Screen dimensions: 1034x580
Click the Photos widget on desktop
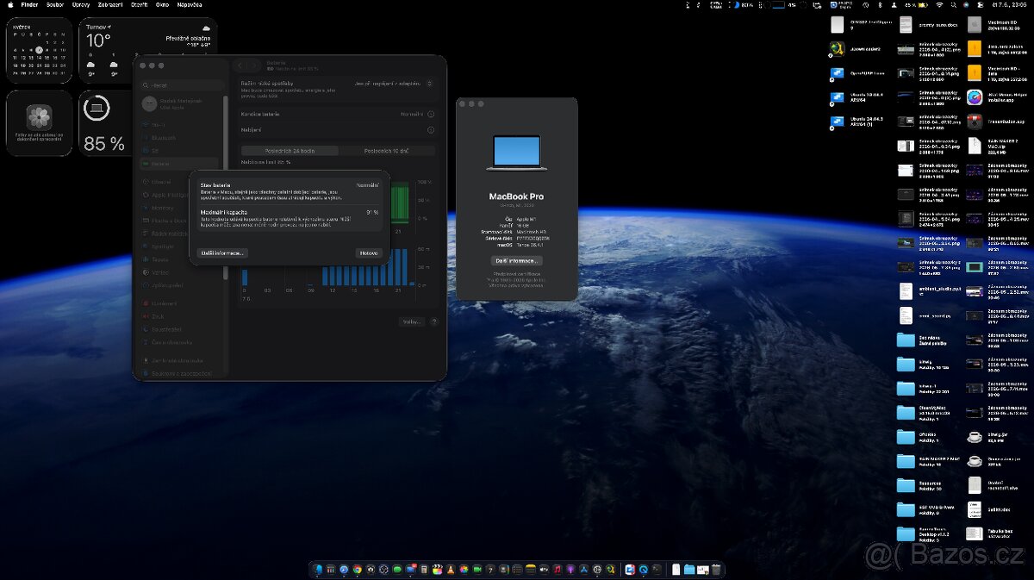tap(39, 123)
